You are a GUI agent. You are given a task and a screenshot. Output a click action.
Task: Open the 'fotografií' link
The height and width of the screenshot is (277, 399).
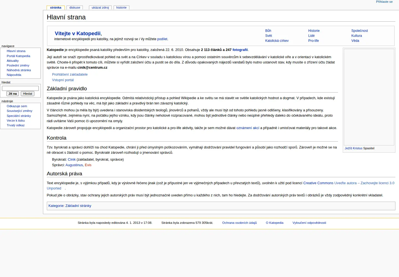pos(240,50)
